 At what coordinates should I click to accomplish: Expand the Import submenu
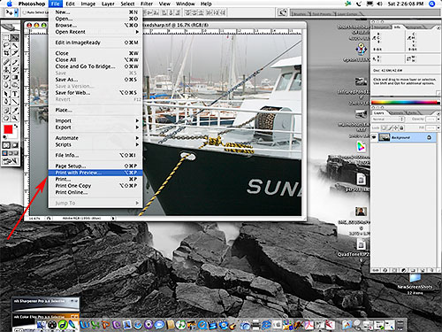coord(95,120)
